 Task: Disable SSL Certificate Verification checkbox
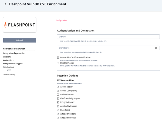(x=58, y=58)
